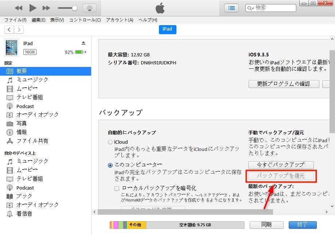Select 写真 in the sidebar
Screen dimensions: 335x235
tap(46, 123)
